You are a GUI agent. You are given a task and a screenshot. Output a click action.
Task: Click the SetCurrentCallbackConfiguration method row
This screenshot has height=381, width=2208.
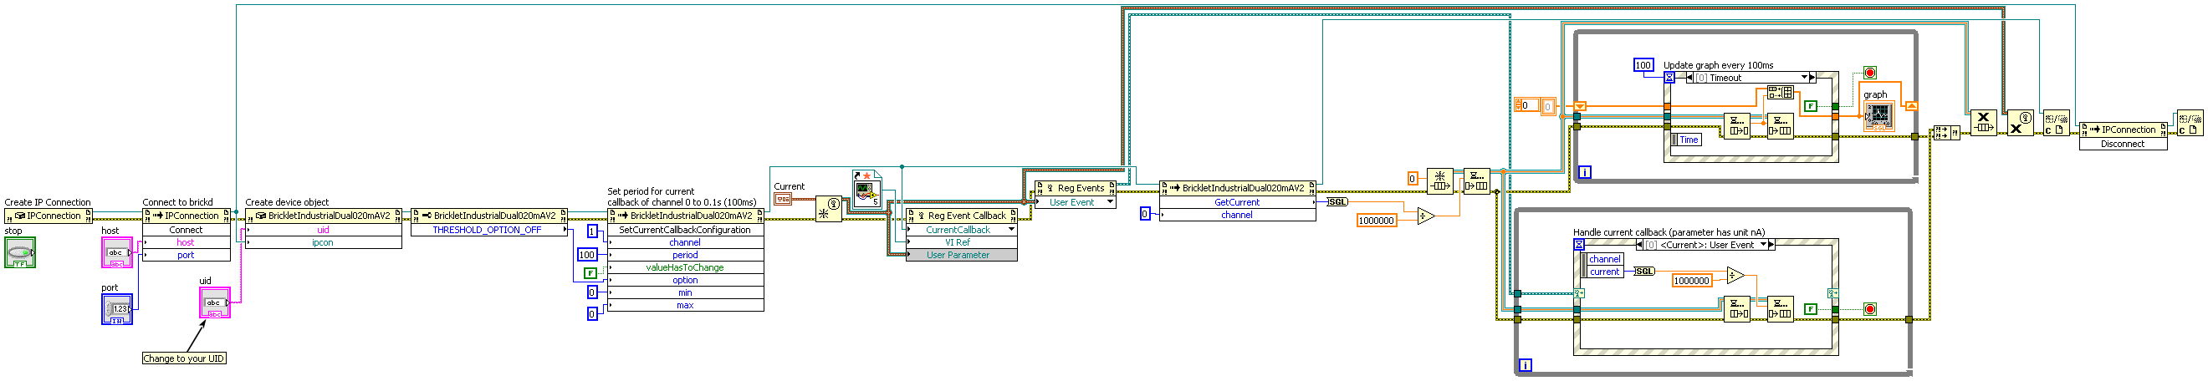pyautogui.click(x=684, y=230)
